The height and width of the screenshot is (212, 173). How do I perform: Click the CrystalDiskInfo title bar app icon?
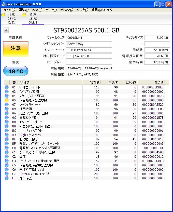[4, 4]
